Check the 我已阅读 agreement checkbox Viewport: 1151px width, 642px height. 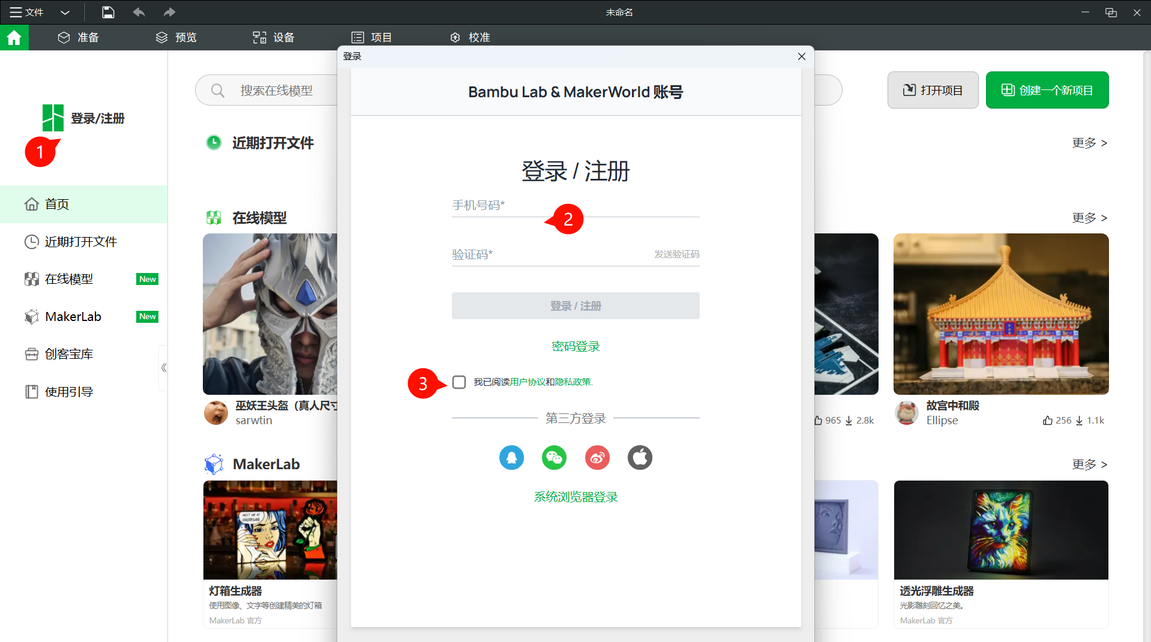(459, 382)
